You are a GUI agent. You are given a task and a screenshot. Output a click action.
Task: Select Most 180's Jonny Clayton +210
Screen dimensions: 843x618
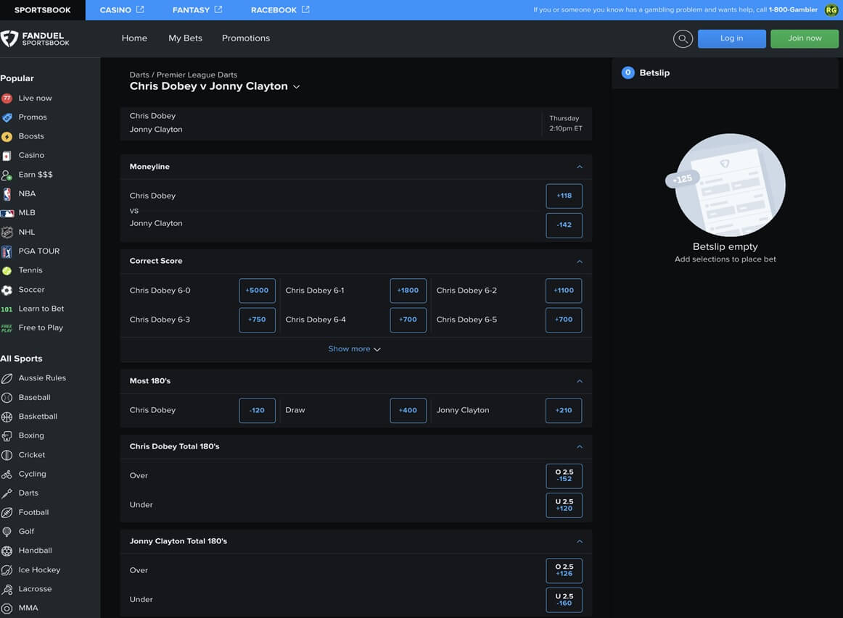click(x=564, y=410)
